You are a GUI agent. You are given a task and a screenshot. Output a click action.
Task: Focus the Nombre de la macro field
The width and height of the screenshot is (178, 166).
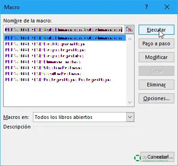pyautogui.click(x=64, y=29)
